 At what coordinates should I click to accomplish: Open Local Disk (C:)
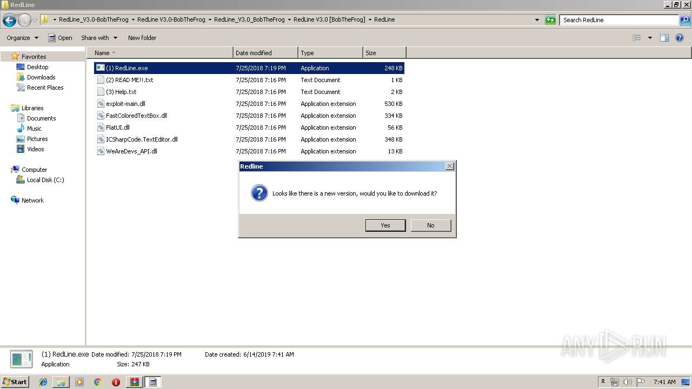(45, 180)
